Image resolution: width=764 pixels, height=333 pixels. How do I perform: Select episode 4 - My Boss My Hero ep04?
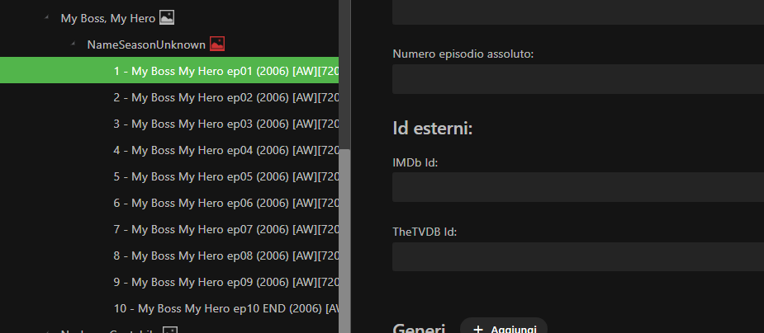pyautogui.click(x=169, y=150)
